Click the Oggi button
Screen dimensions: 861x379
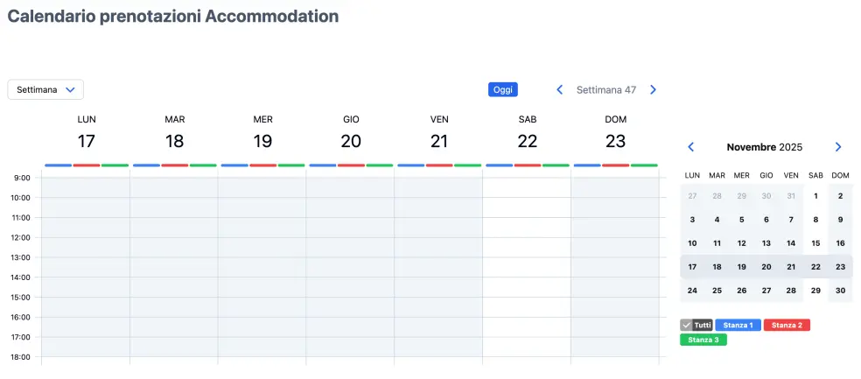coord(503,89)
